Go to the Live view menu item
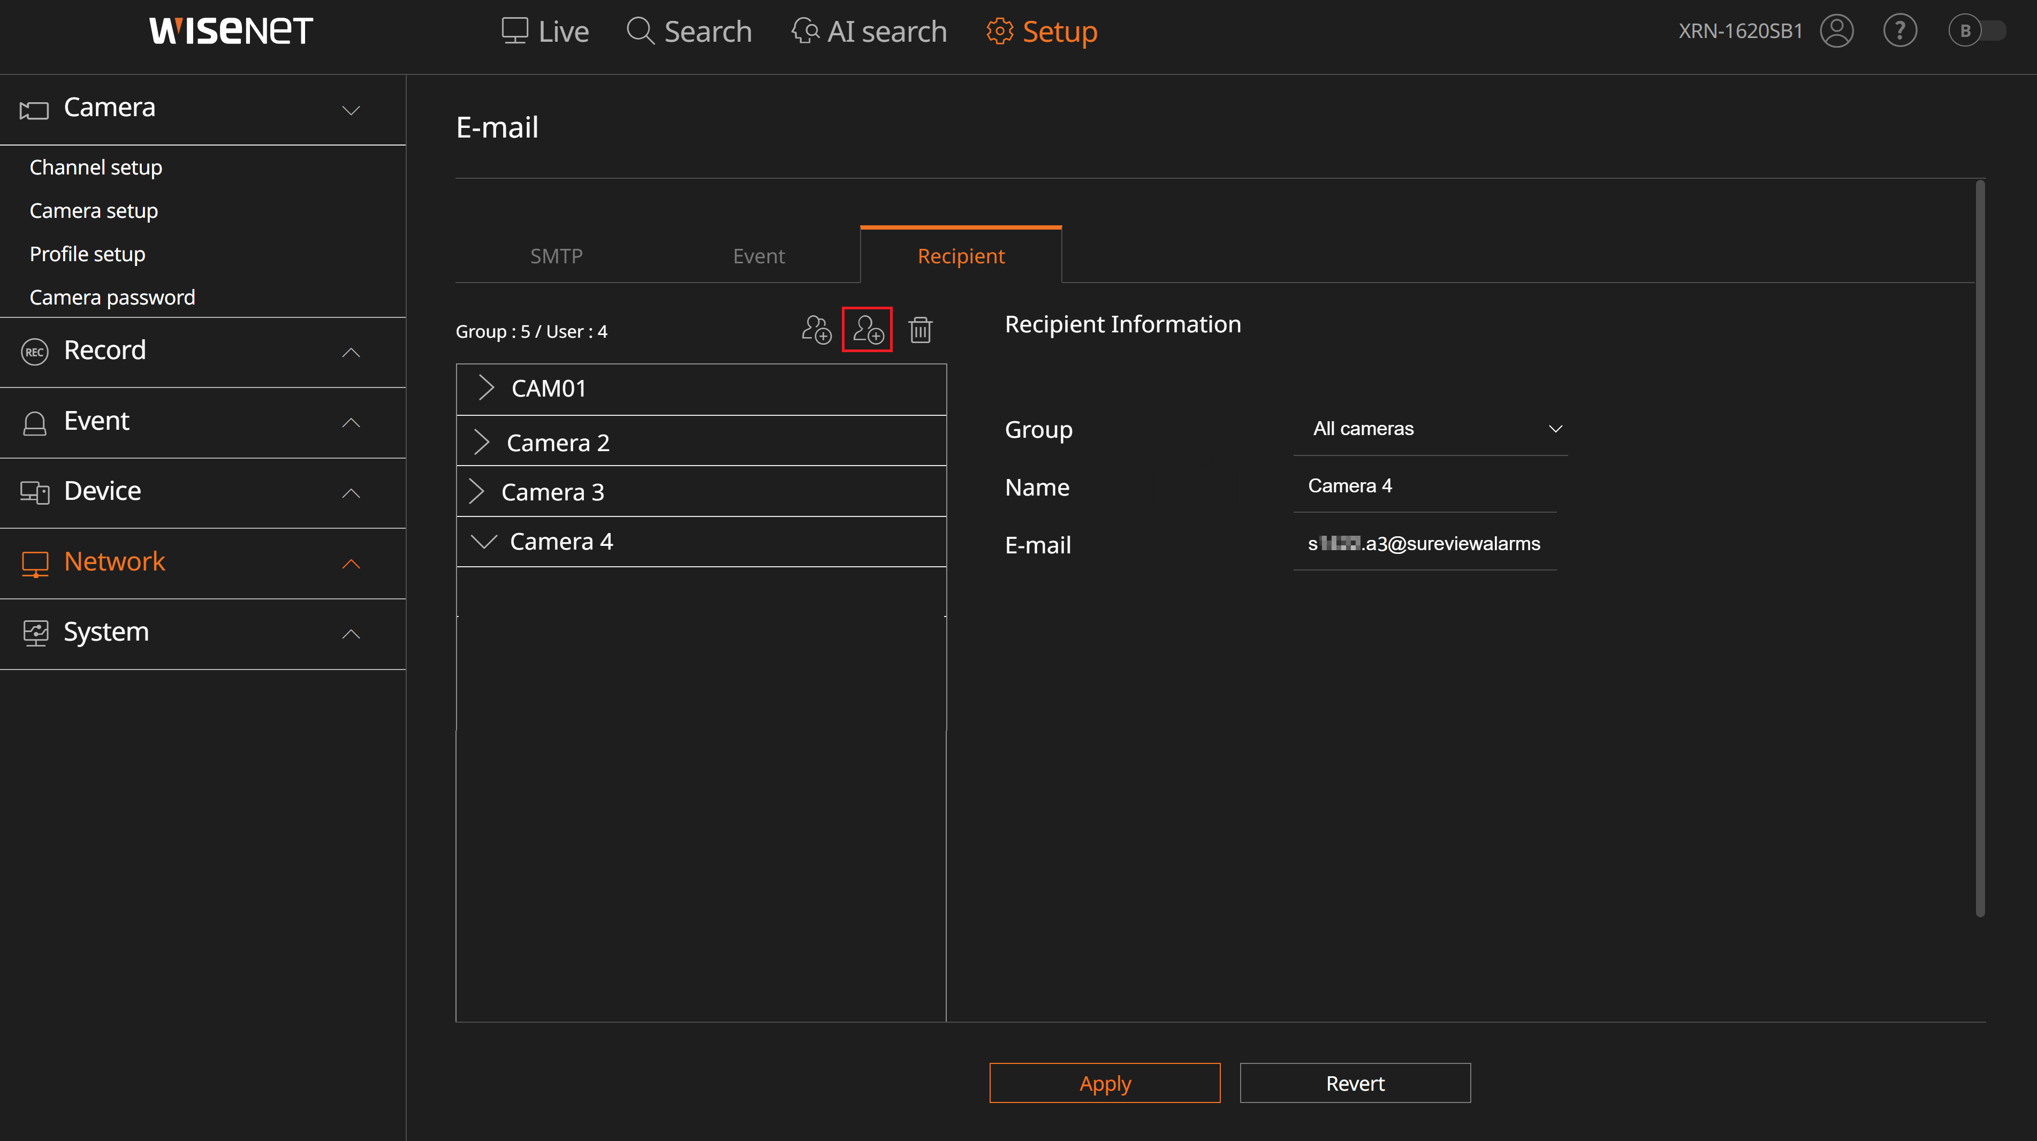 (545, 31)
